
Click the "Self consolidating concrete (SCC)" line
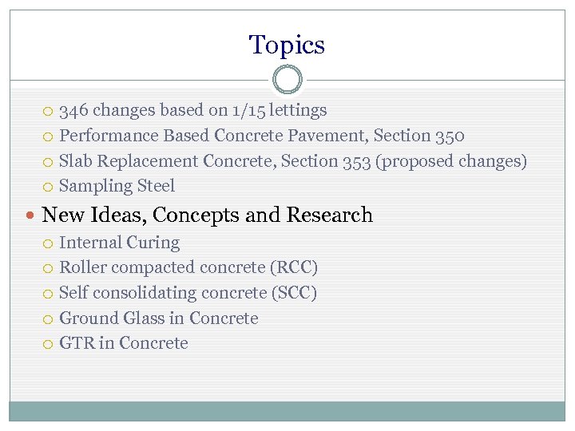pyautogui.click(x=188, y=293)
